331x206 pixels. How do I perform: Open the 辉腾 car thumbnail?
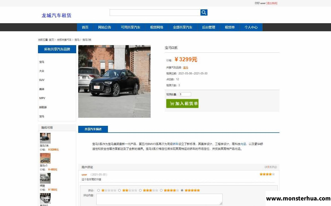click(x=45, y=178)
